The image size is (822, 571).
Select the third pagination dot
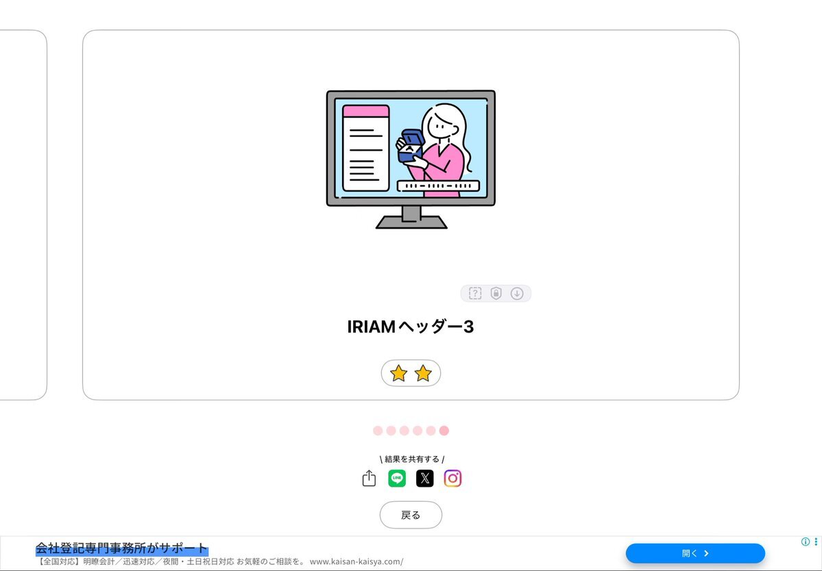click(404, 430)
